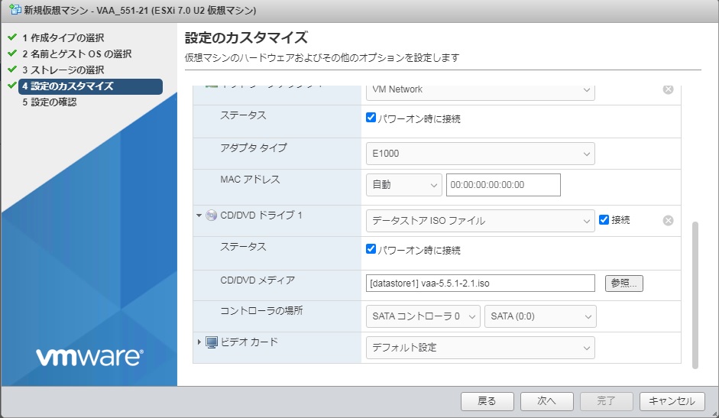Toggle CD/DVD 接続 checkbox
This screenshot has width=719, height=418.
click(x=604, y=220)
